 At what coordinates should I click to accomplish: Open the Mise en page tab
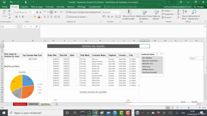[37, 7]
